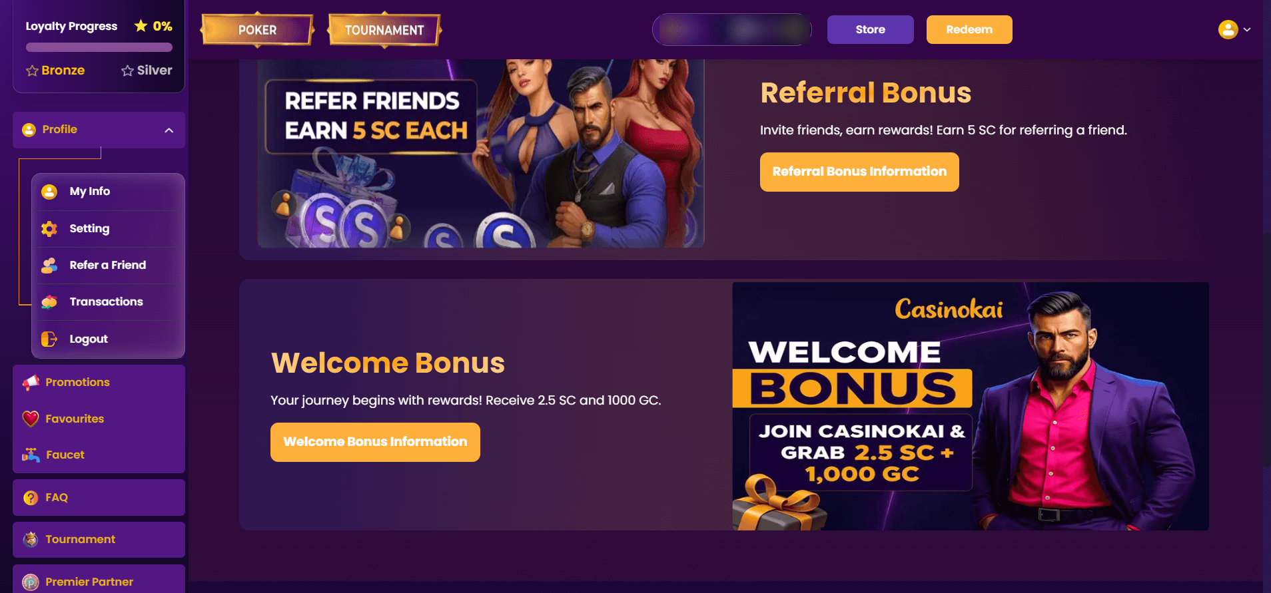The width and height of the screenshot is (1271, 593).
Task: Click the Bronze loyalty tier star
Action: click(x=32, y=71)
